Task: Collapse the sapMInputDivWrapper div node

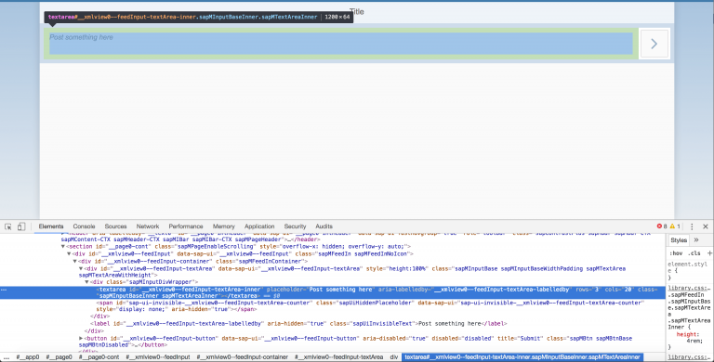Action: 86,282
